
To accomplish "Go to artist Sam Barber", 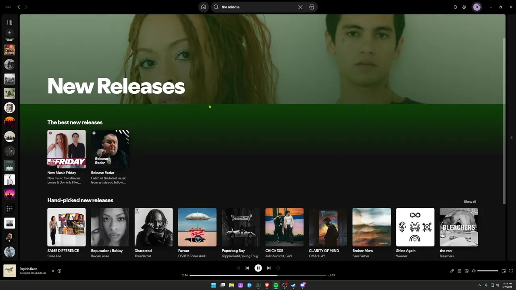I will click(360, 256).
